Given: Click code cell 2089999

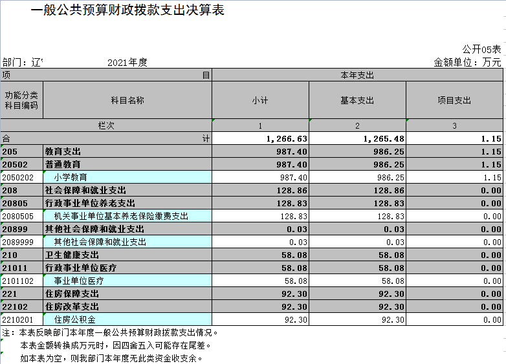Looking at the screenshot, I should 21,242.
